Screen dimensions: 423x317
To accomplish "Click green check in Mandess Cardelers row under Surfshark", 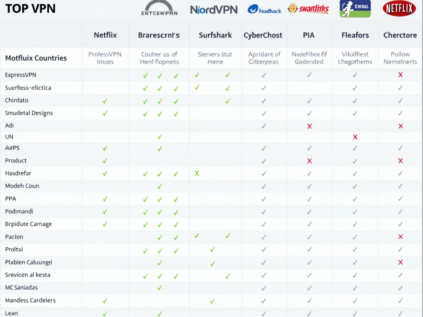I will tap(212, 301).
